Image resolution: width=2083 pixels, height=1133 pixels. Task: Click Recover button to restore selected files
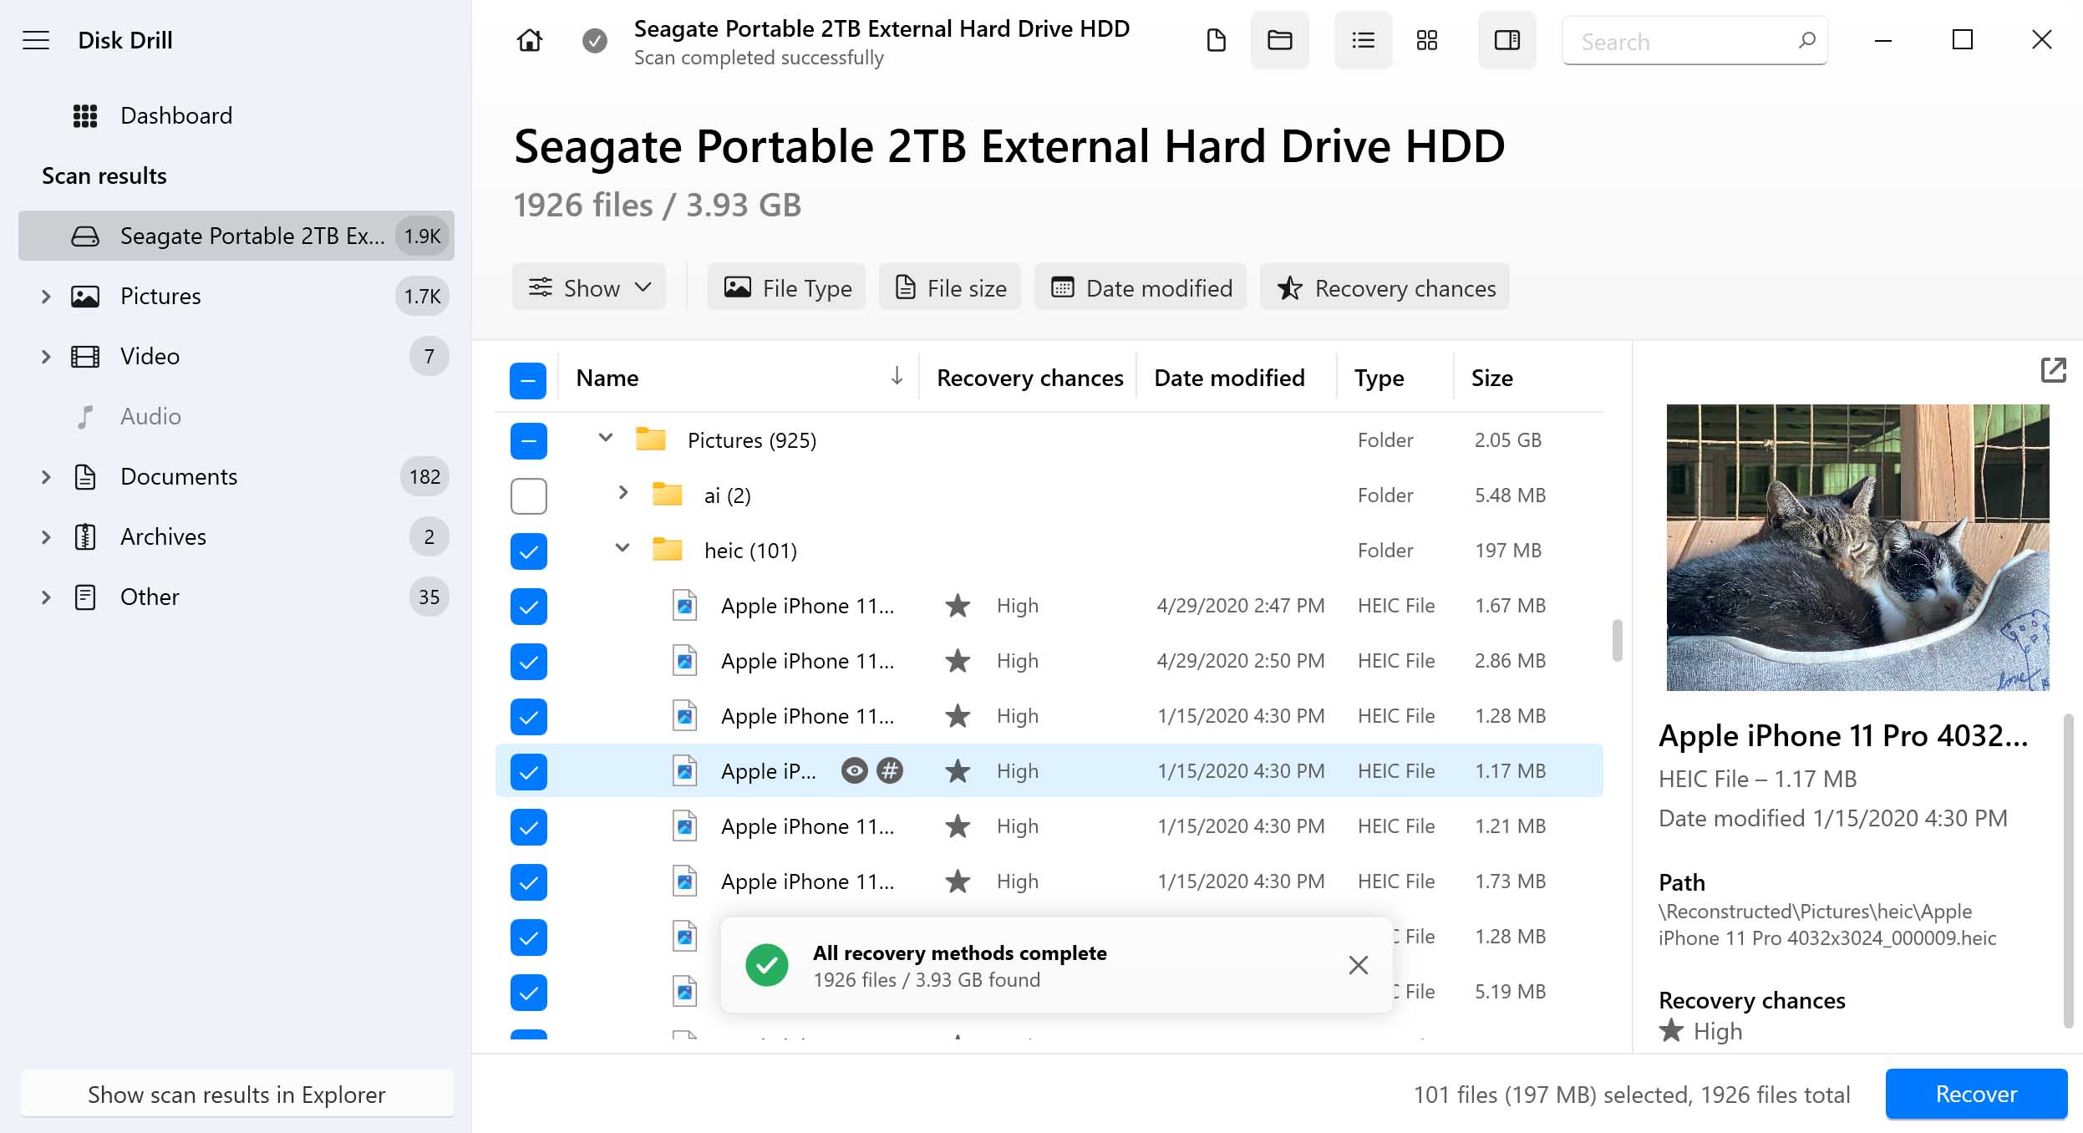1974,1091
